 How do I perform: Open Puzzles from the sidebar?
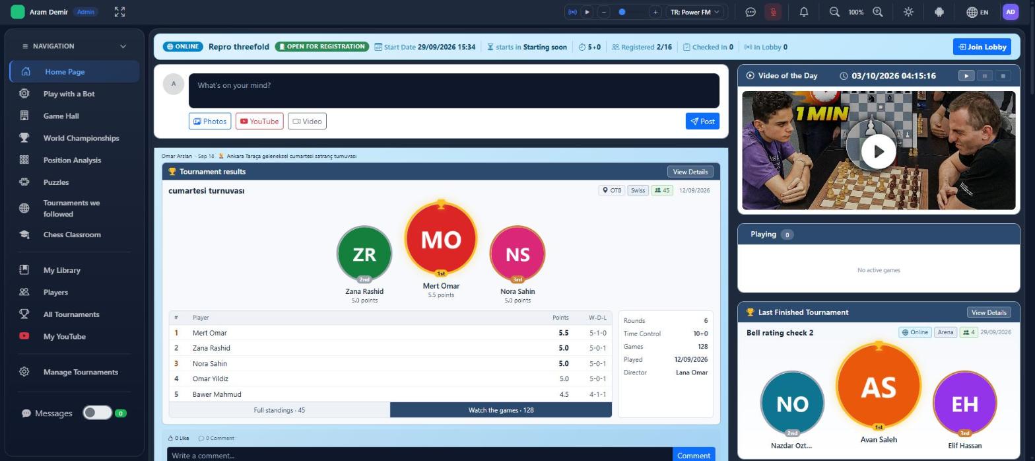click(x=75, y=182)
